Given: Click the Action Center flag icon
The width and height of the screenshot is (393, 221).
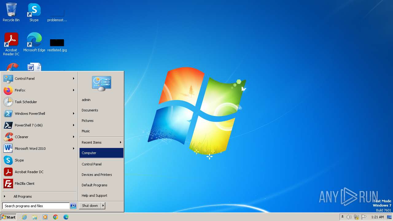Looking at the screenshot, I should (x=364, y=217).
